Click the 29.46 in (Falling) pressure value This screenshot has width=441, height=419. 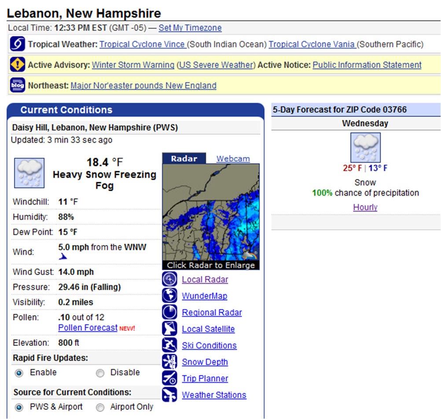coord(89,287)
